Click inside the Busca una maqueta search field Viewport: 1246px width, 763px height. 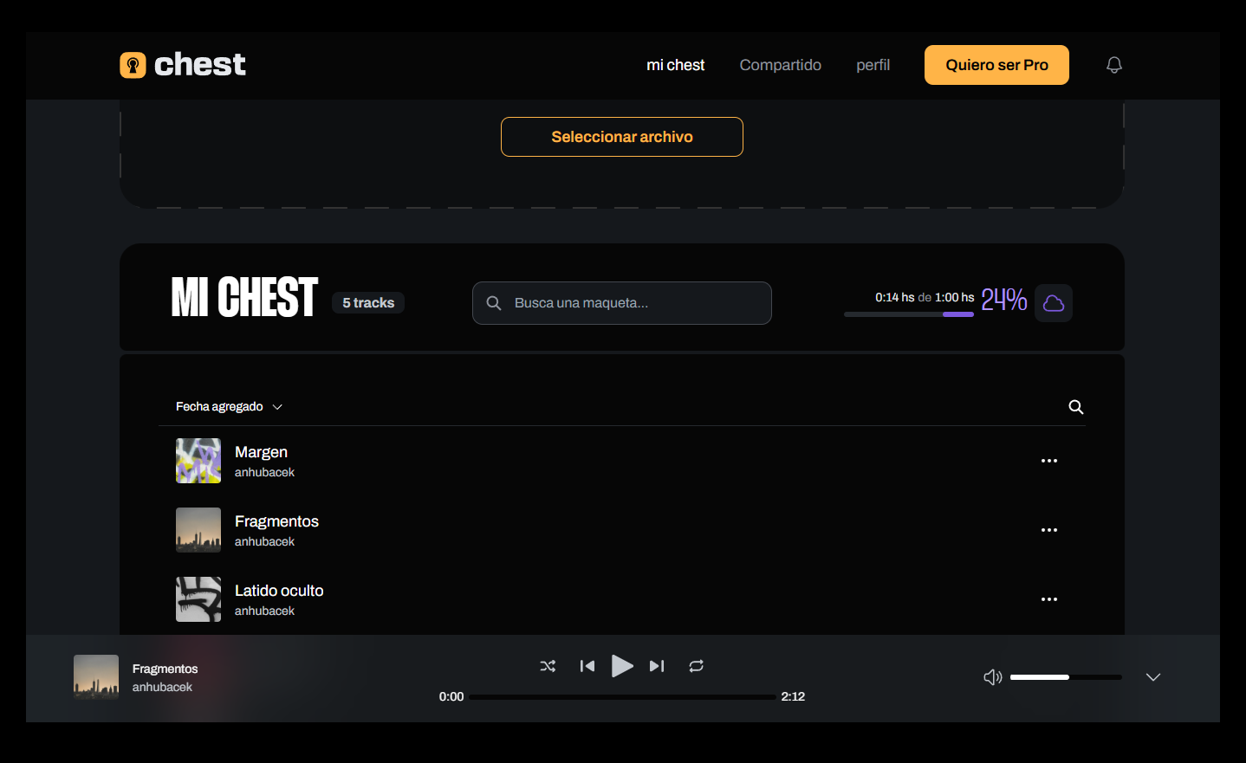point(621,303)
